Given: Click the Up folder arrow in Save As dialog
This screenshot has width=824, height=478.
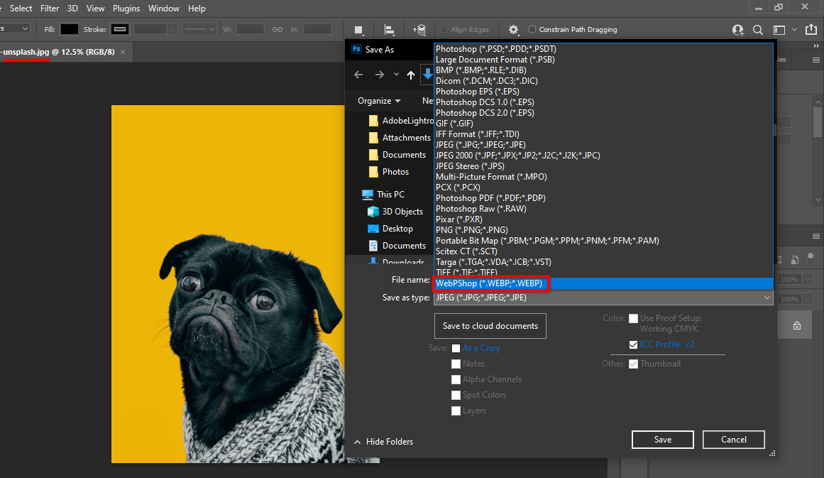Looking at the screenshot, I should 410,75.
